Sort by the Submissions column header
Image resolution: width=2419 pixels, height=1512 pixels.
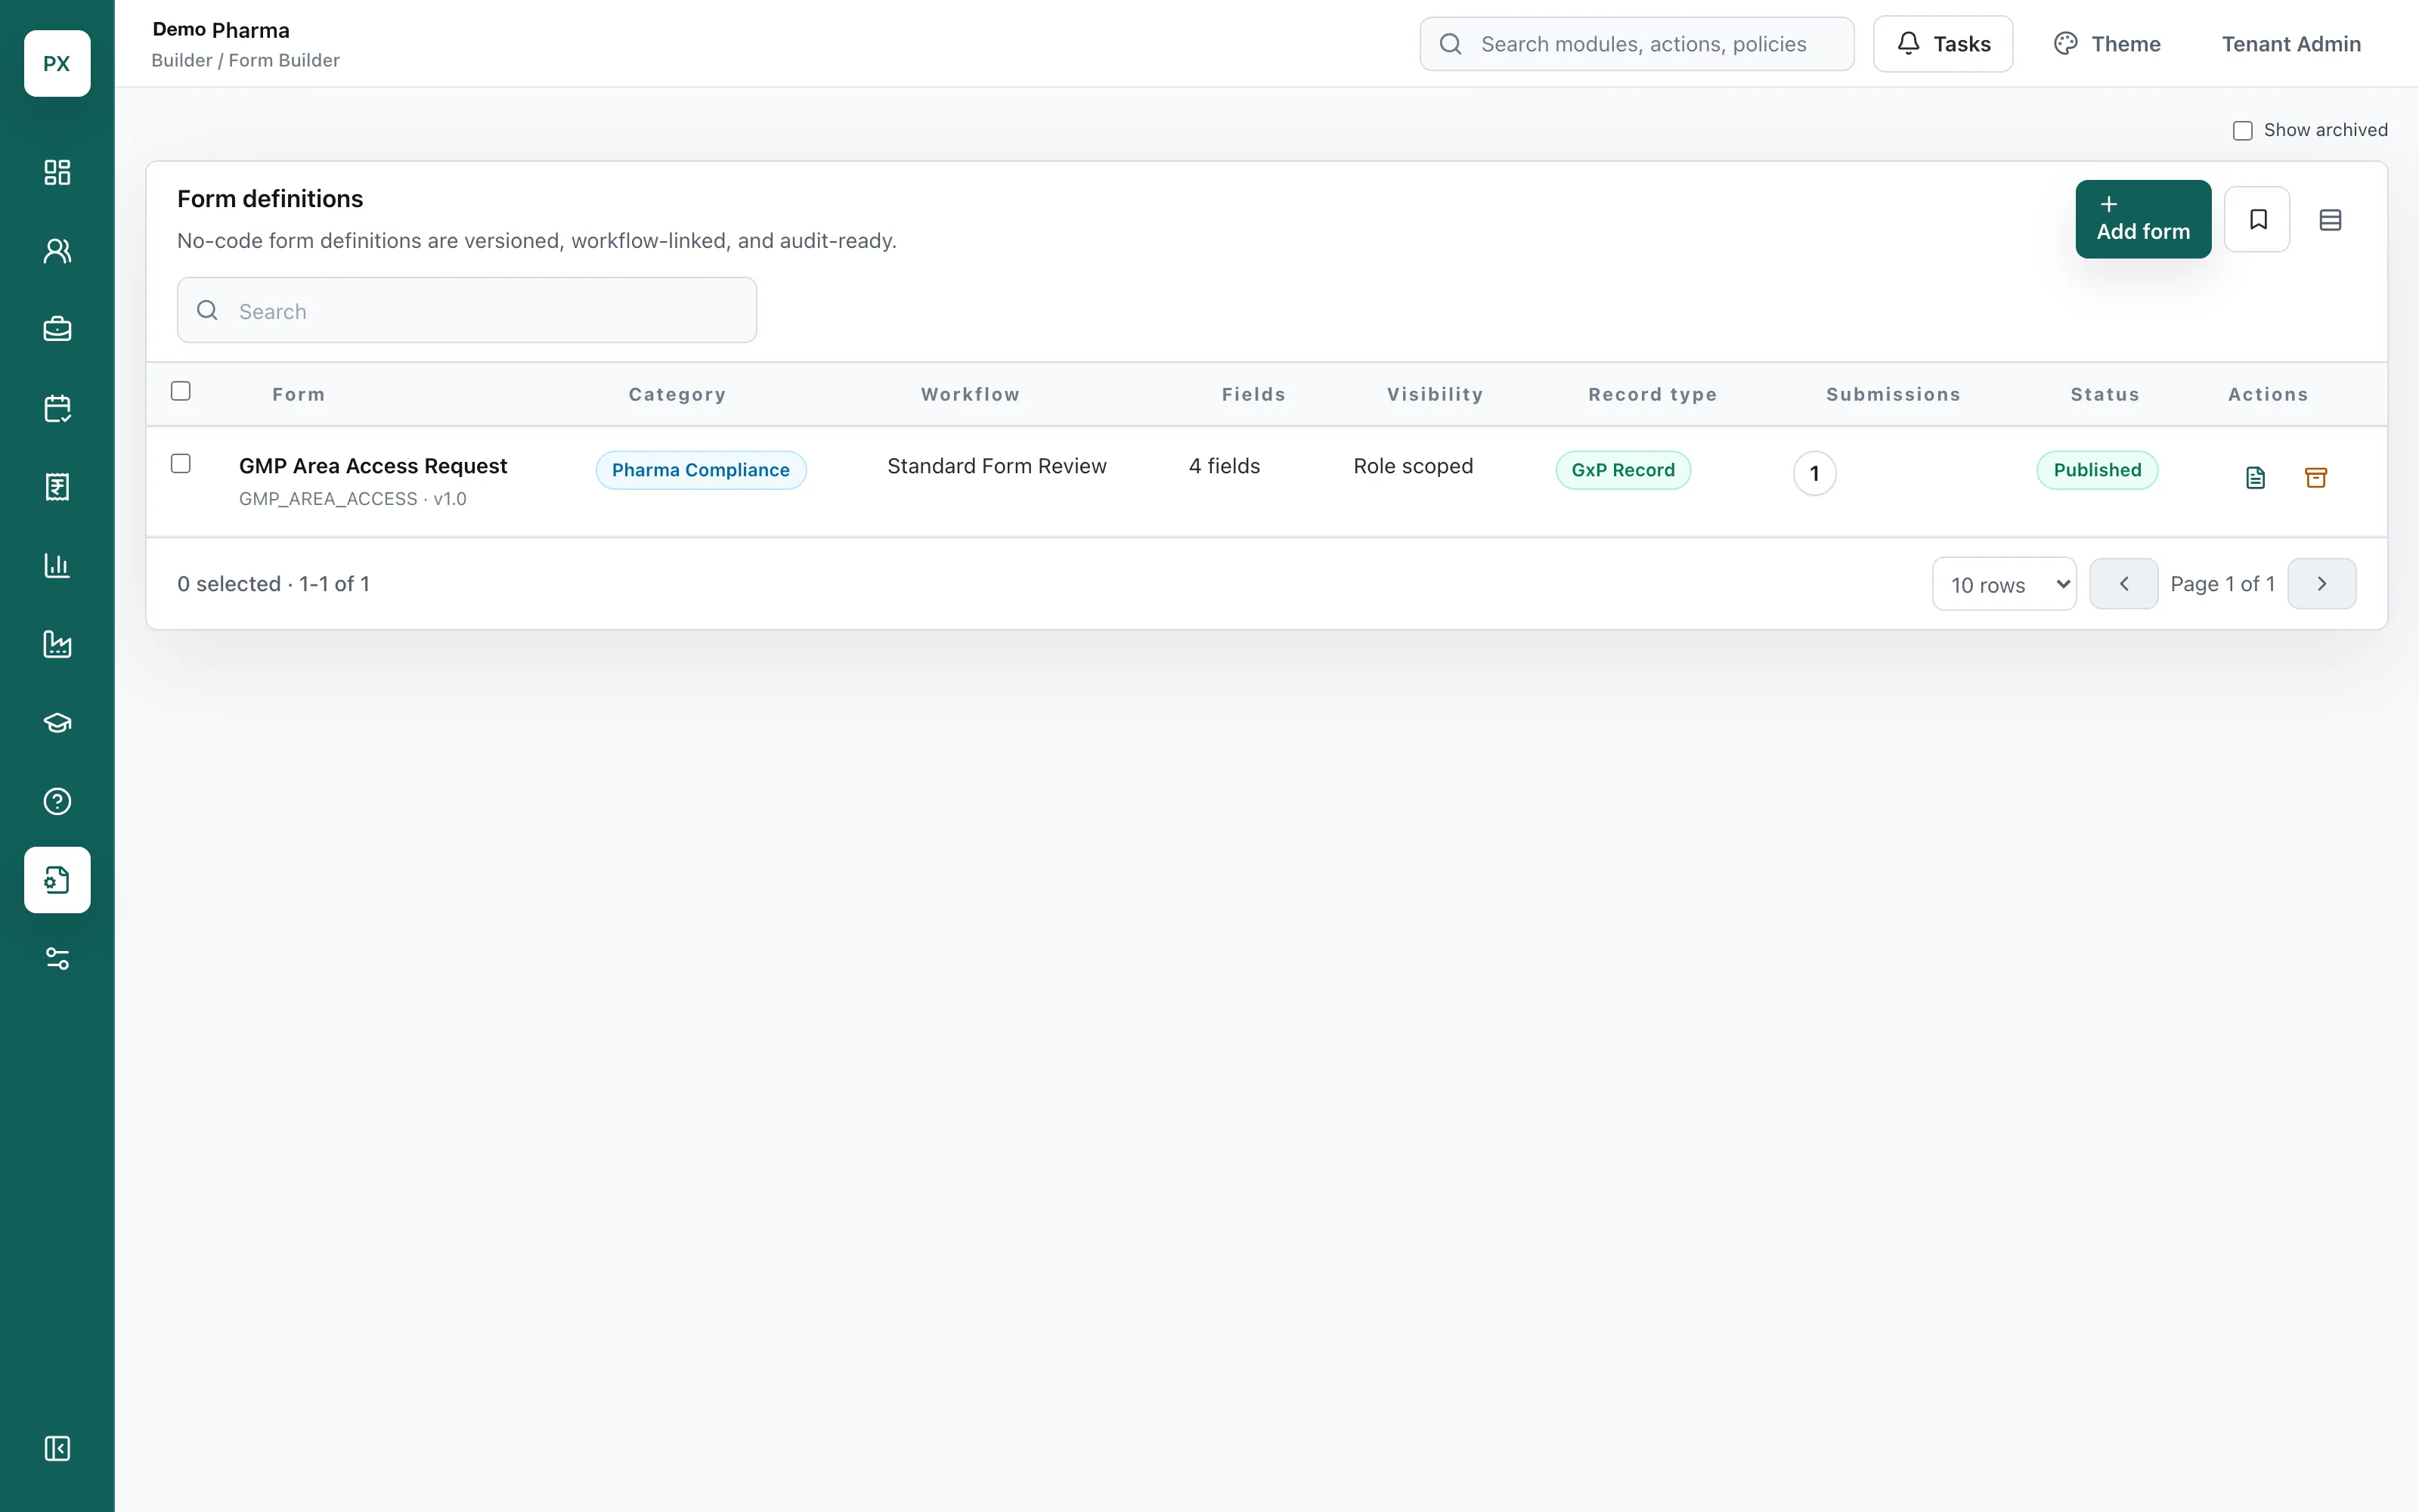pos(1893,395)
